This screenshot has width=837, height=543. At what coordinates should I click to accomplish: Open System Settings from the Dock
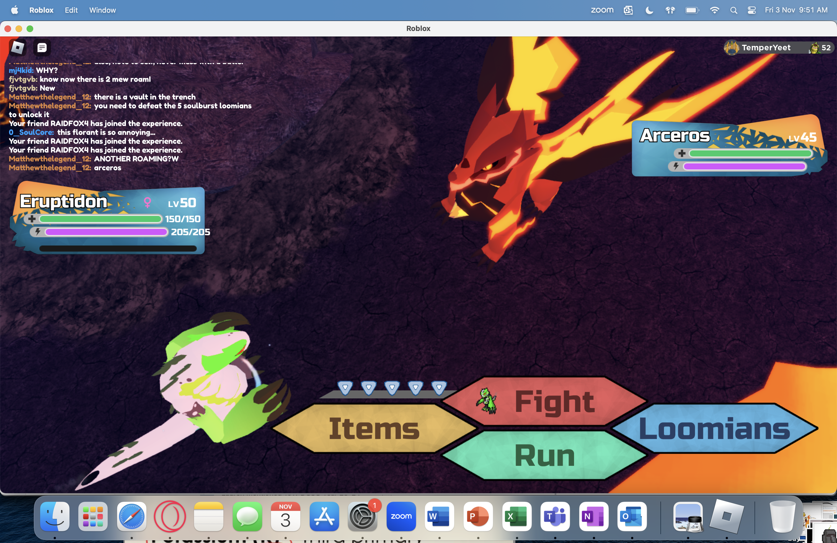click(x=363, y=516)
